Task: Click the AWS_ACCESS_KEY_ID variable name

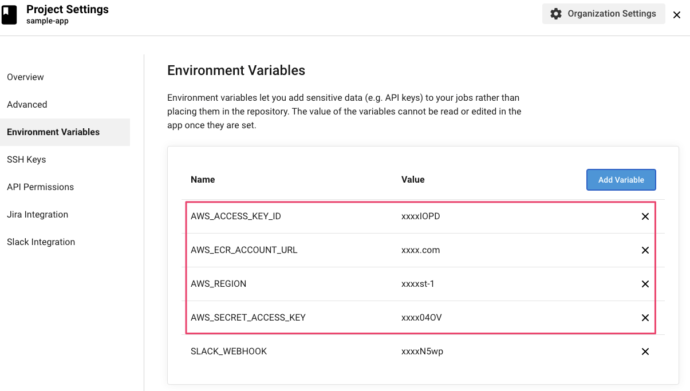Action: (235, 216)
